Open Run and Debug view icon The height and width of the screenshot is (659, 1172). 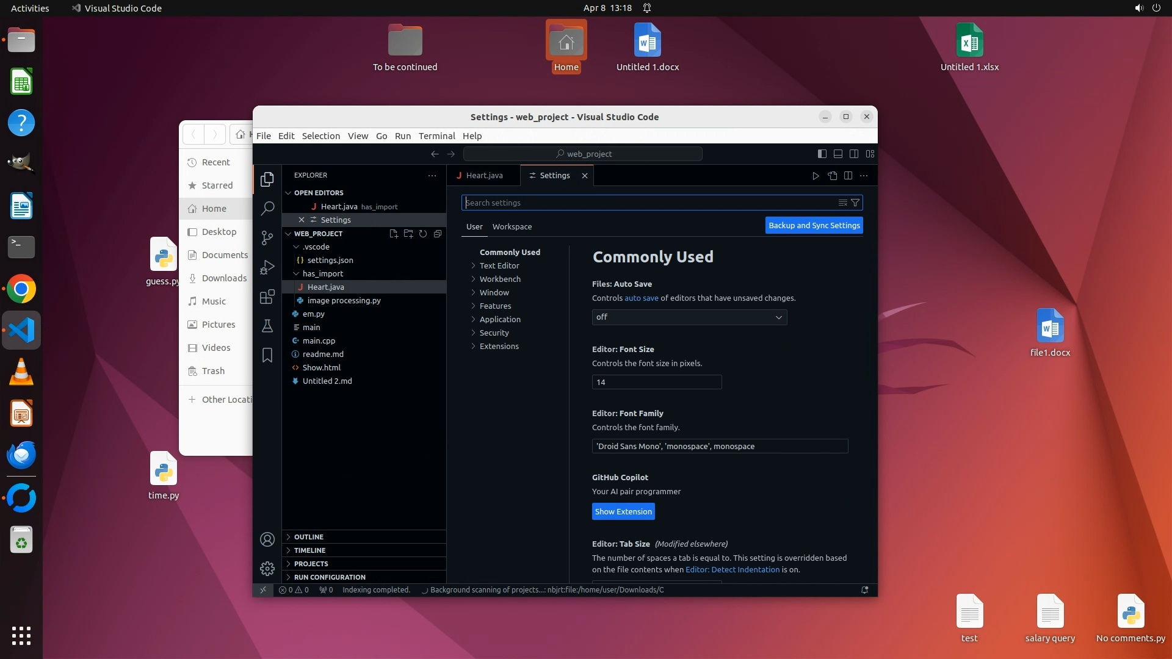[x=267, y=267]
